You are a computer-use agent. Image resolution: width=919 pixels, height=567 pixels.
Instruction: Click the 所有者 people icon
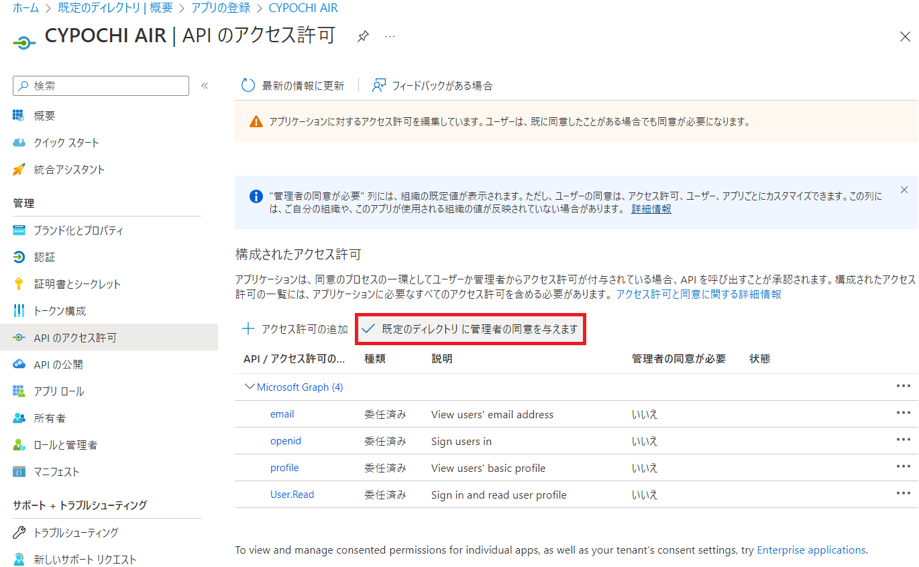[x=19, y=418]
